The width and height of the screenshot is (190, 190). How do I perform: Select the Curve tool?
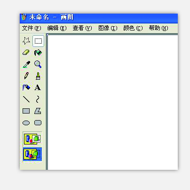click(x=38, y=99)
